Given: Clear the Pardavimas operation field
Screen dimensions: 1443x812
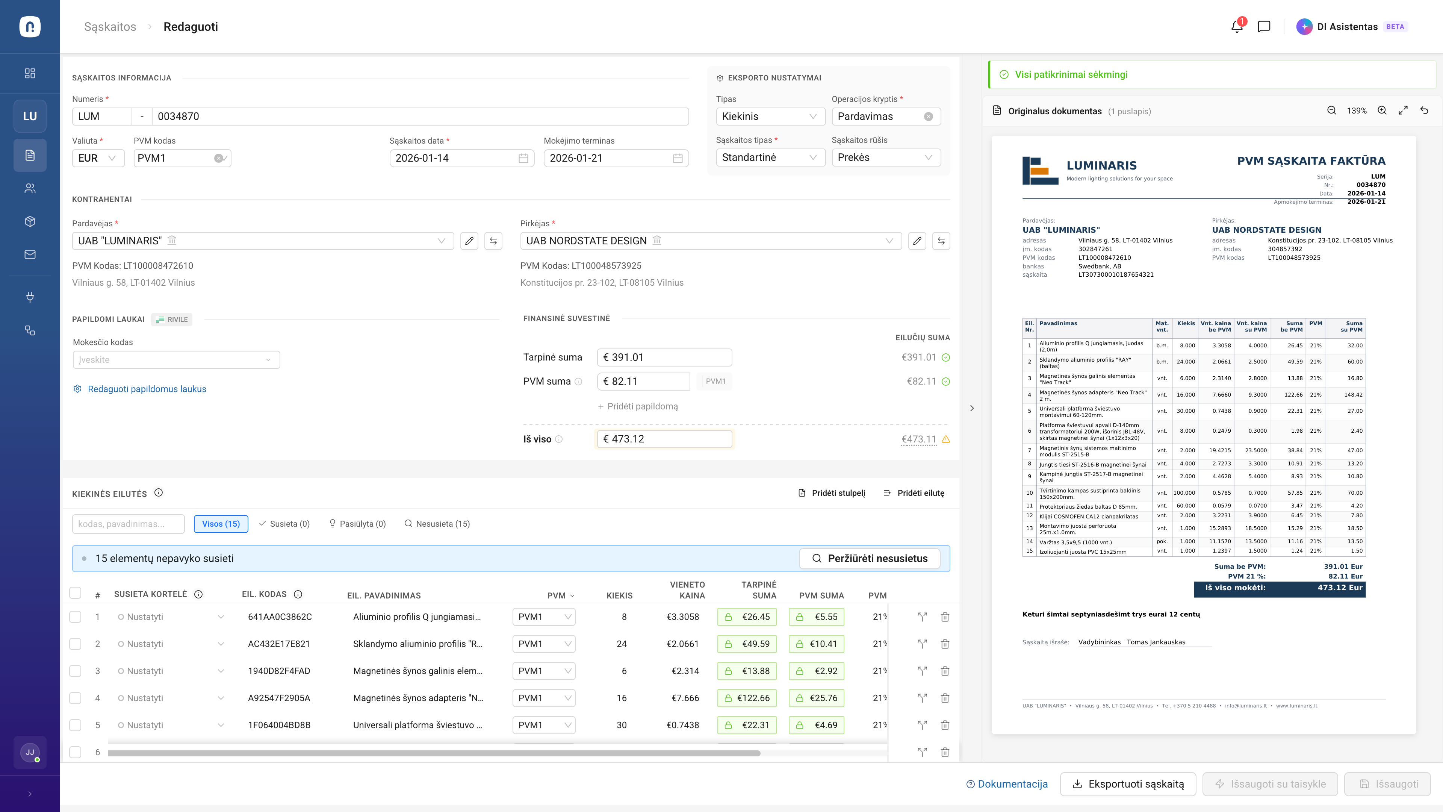Looking at the screenshot, I should (928, 117).
